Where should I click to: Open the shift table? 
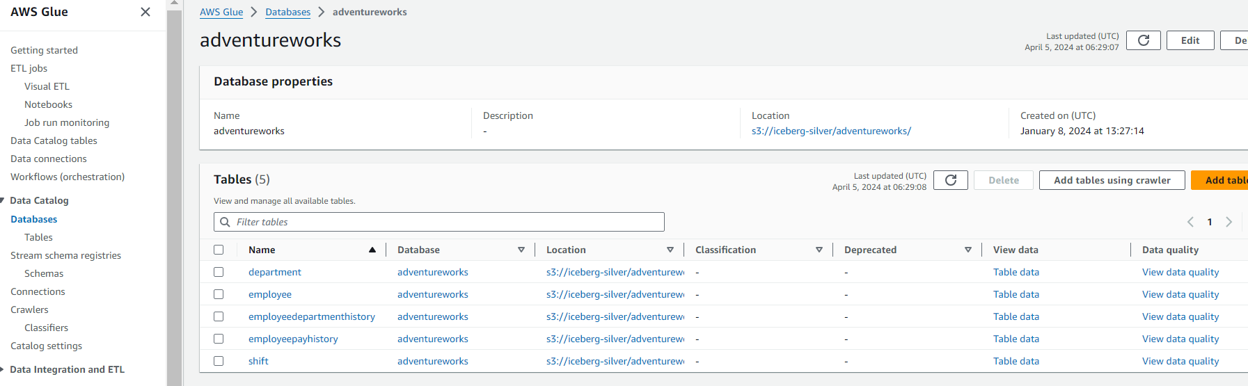[258, 361]
